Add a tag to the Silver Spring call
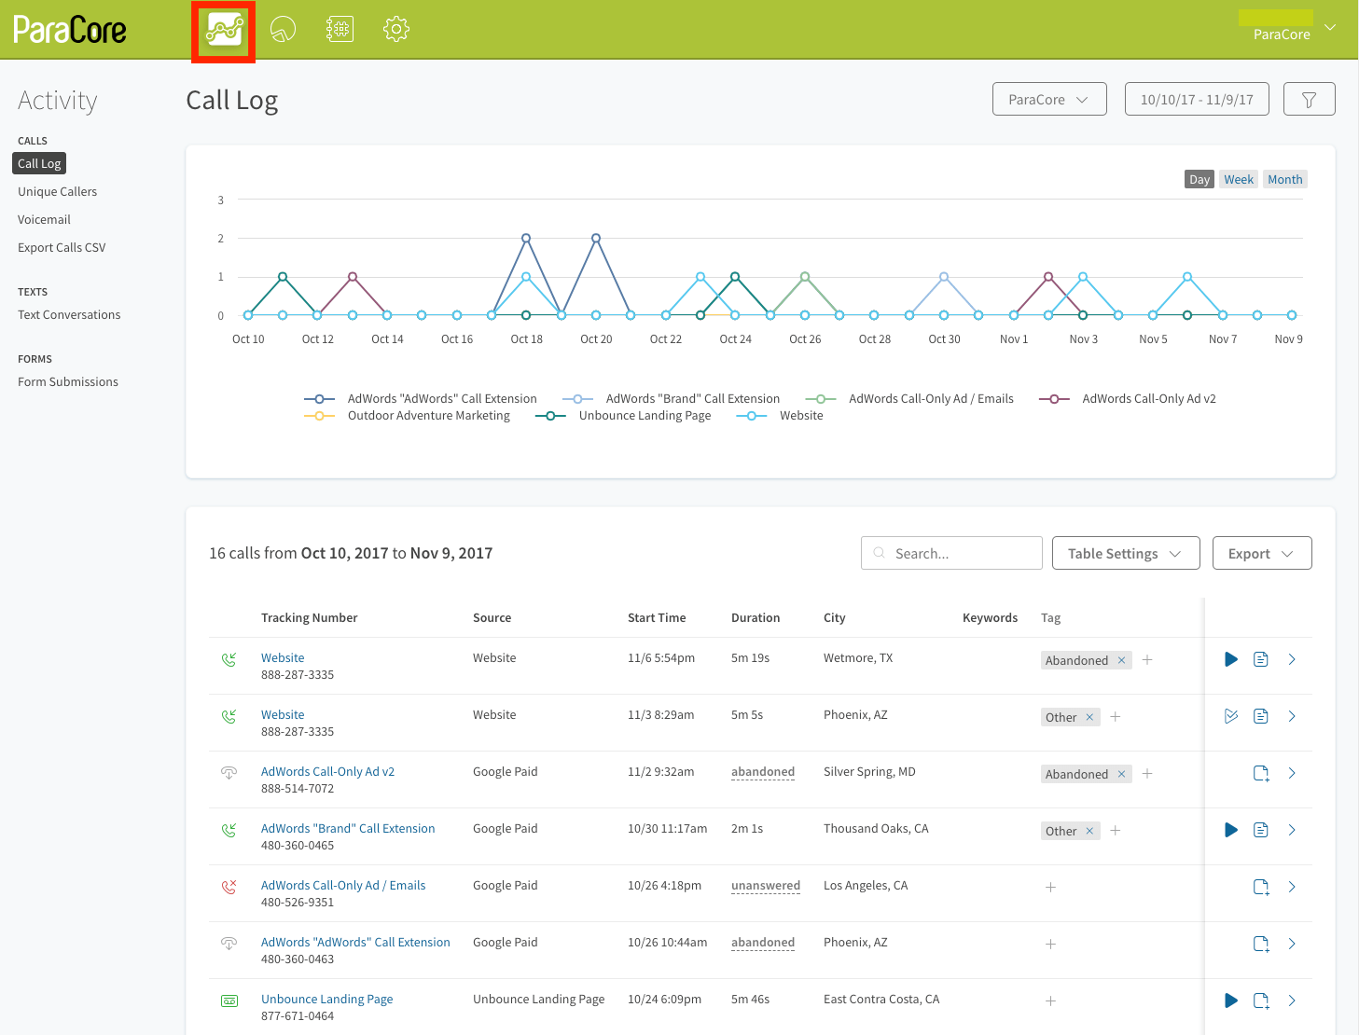Viewport: 1359px width, 1035px height. 1147,774
